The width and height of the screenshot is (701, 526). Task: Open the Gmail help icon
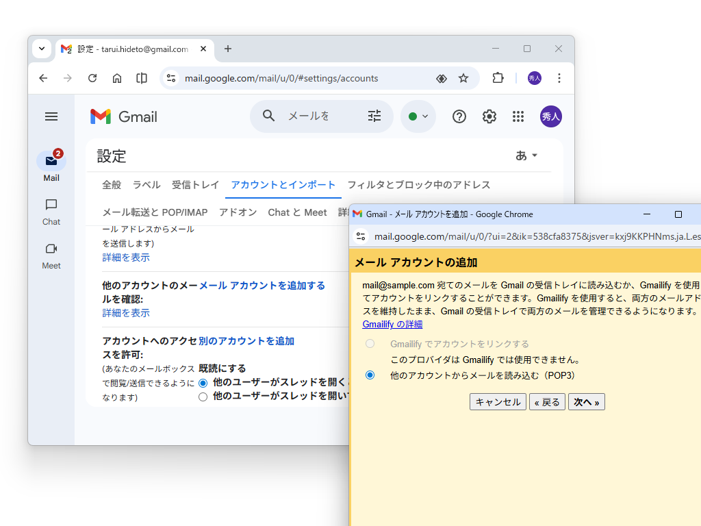point(459,116)
